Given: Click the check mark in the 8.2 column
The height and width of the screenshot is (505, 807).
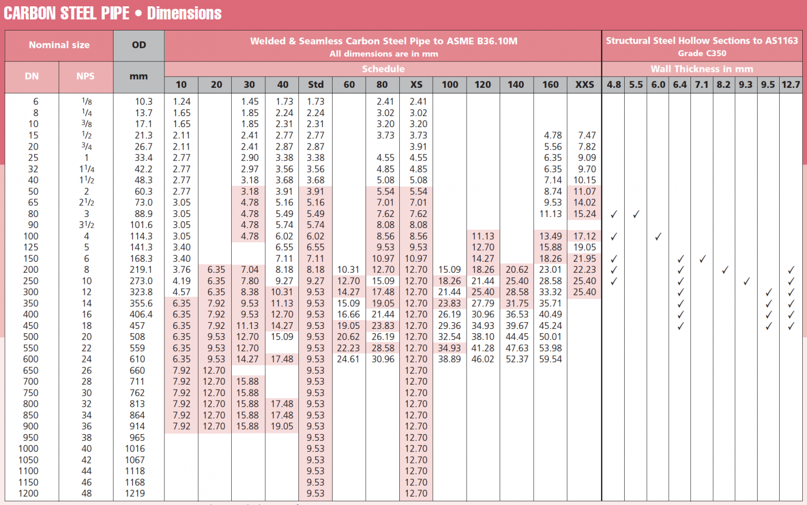Looking at the screenshot, I should 725,270.
